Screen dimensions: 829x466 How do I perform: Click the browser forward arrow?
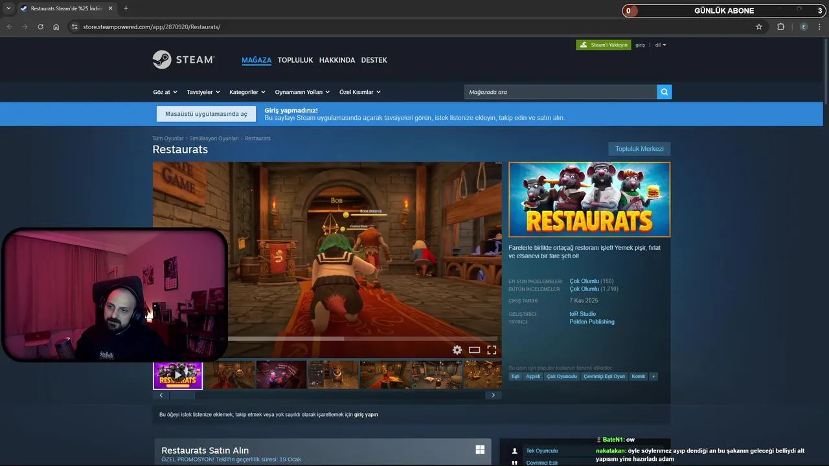(x=25, y=27)
